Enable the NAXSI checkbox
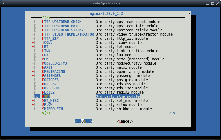 click(x=37, y=67)
